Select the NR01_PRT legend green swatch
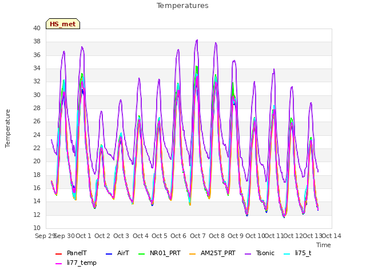Image resolution: width=366 pixels, height=274 pixels. (x=142, y=253)
